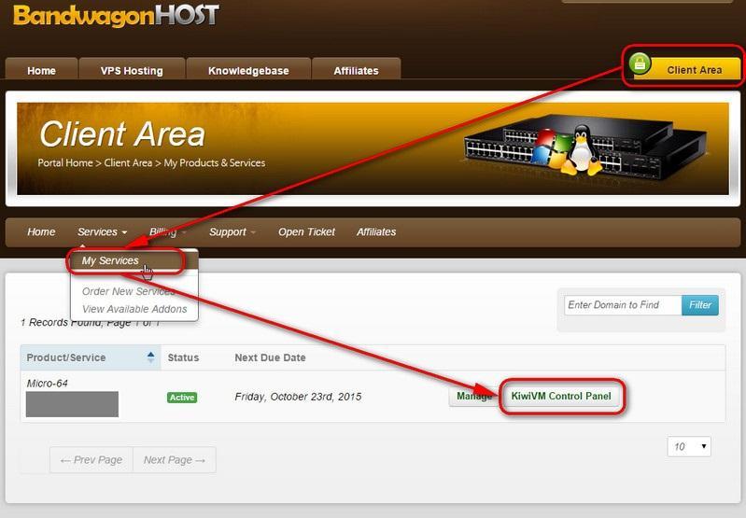Click My Products & Services breadcrumb
This screenshot has width=746, height=518.
point(215,162)
